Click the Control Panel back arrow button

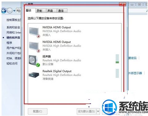tap(4, 10)
